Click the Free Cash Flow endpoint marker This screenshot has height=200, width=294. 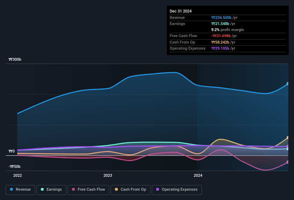pyautogui.click(x=288, y=162)
